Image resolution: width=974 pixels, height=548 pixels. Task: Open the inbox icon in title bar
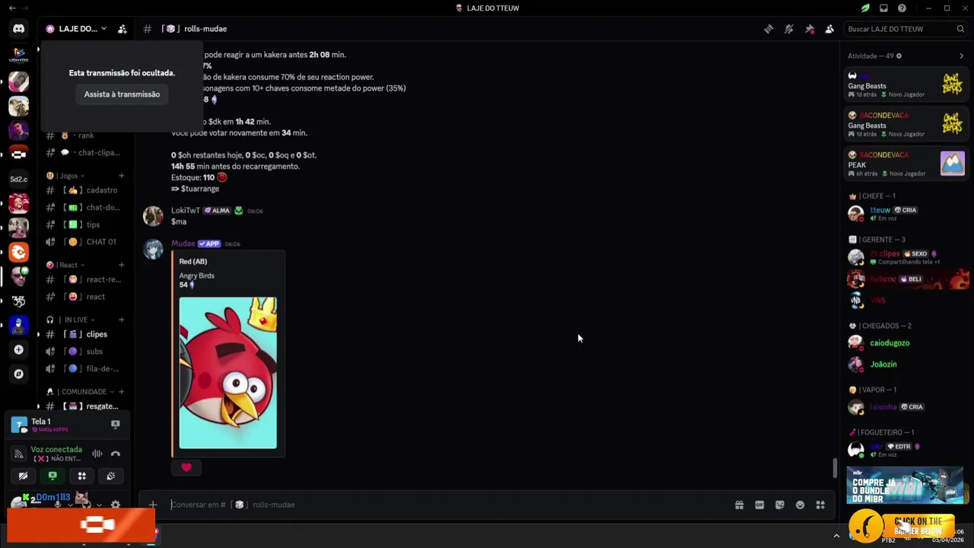point(883,8)
